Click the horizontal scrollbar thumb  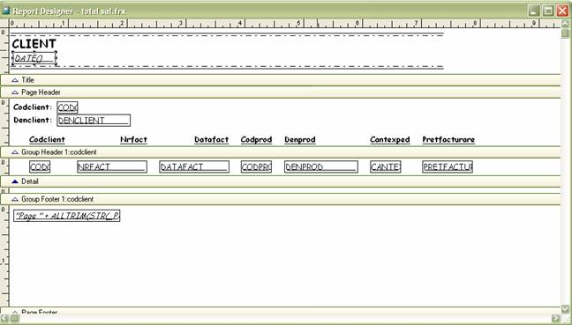[x=15, y=319]
